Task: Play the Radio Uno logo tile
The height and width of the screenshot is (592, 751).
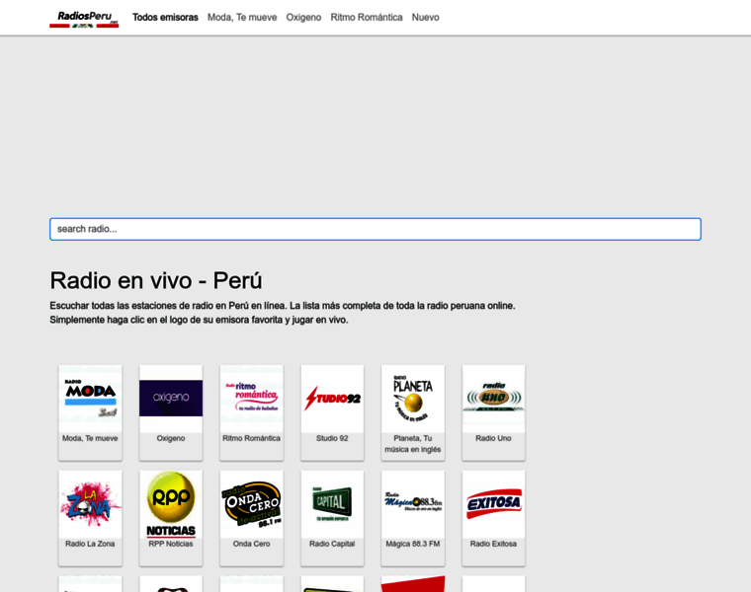Action: 493,399
